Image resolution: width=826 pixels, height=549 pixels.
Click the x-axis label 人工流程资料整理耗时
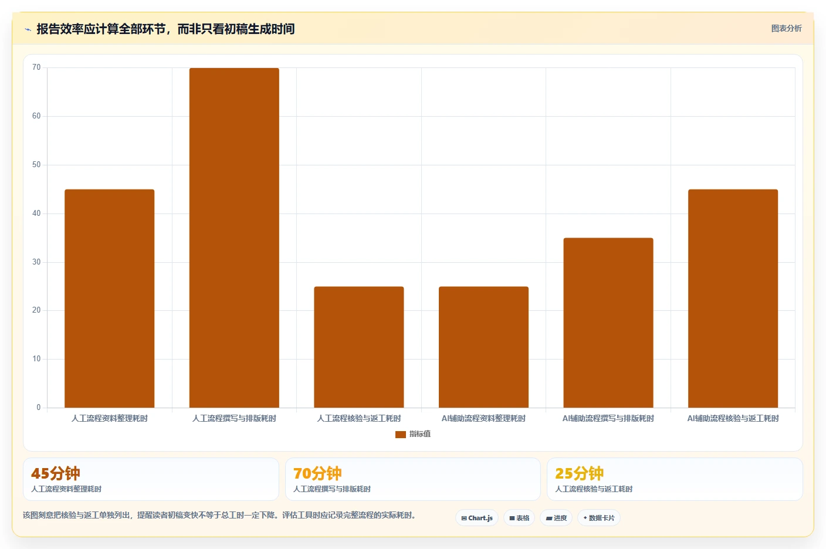(110, 418)
